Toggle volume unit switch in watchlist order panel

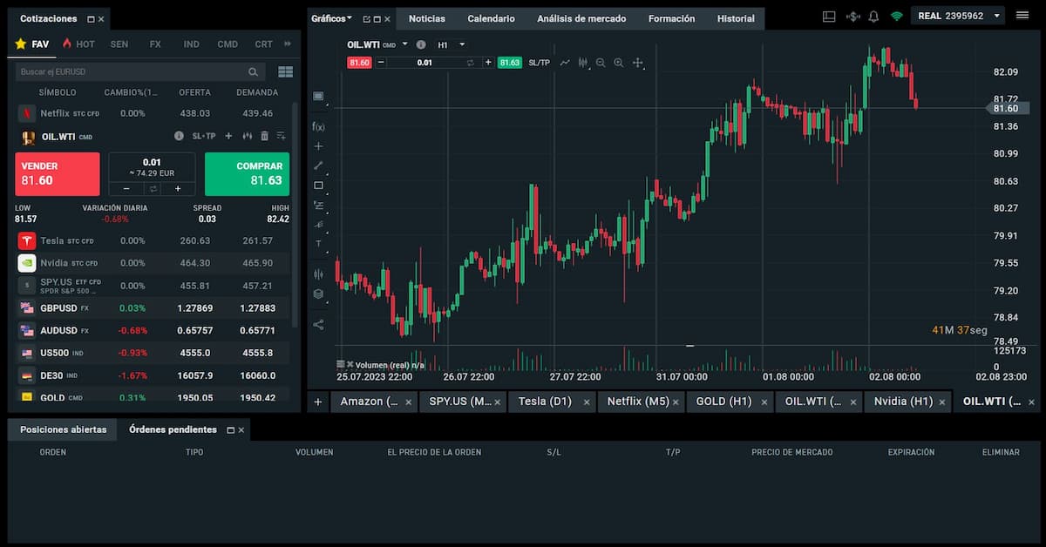point(152,188)
